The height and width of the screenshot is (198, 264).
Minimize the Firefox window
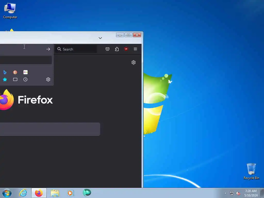pyautogui.click(x=120, y=35)
